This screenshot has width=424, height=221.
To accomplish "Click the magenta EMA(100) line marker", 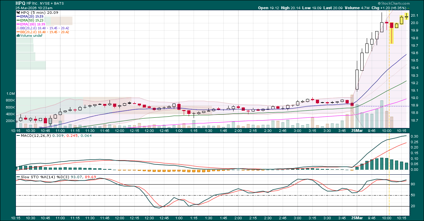I will 18,24.
